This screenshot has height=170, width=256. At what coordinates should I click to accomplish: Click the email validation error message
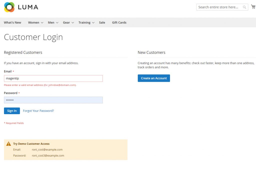(x=40, y=85)
